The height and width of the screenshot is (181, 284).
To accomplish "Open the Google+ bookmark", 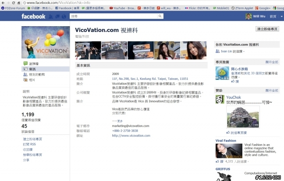I will pyautogui.click(x=263, y=8).
